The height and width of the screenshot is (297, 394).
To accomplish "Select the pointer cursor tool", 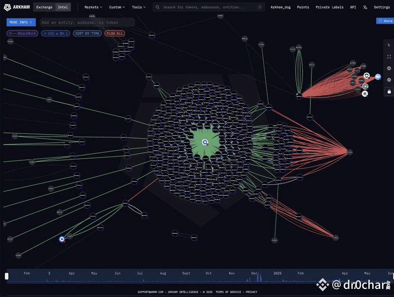I will click(389, 45).
